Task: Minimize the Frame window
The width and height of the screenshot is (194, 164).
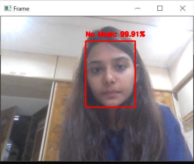Action: [138, 8]
